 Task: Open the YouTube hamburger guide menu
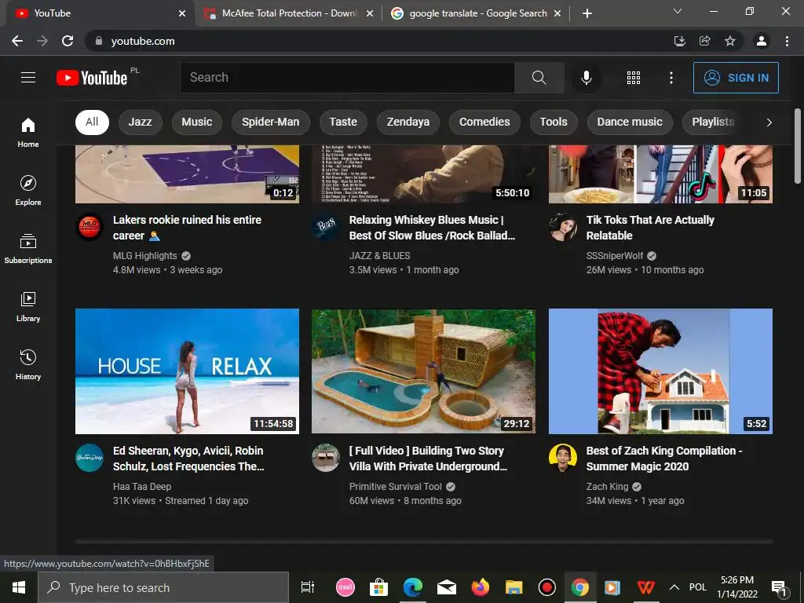click(28, 78)
